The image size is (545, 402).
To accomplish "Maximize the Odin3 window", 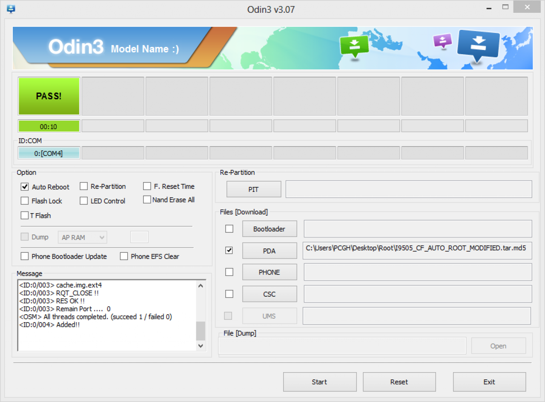I will (x=505, y=7).
